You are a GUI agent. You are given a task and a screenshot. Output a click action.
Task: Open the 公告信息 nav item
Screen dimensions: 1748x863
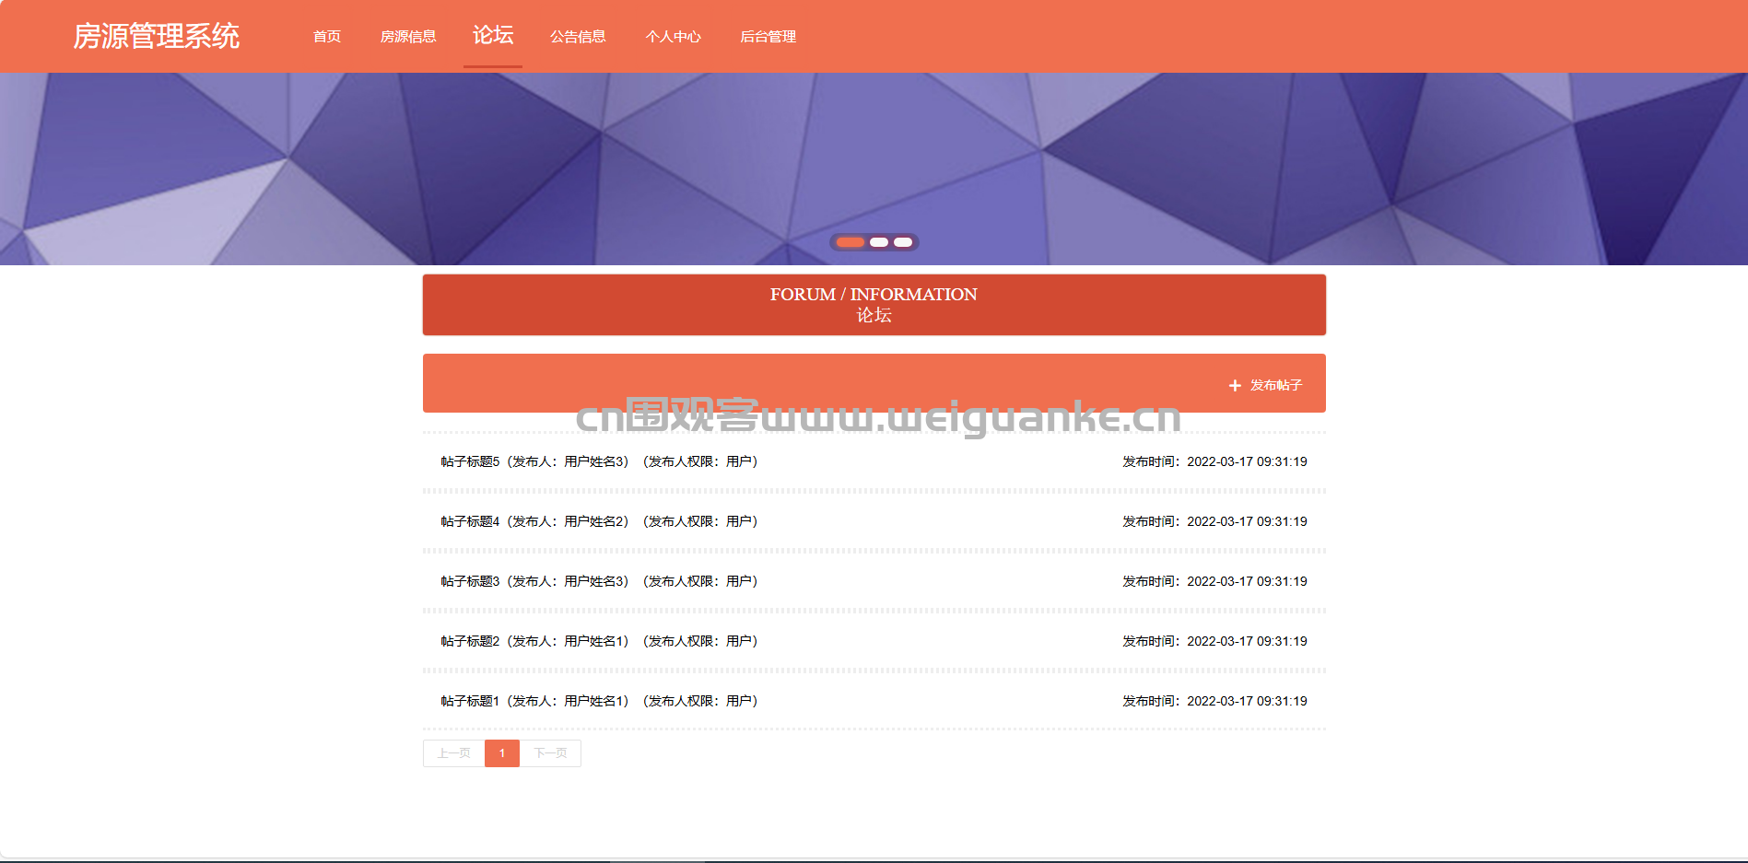coord(578,36)
